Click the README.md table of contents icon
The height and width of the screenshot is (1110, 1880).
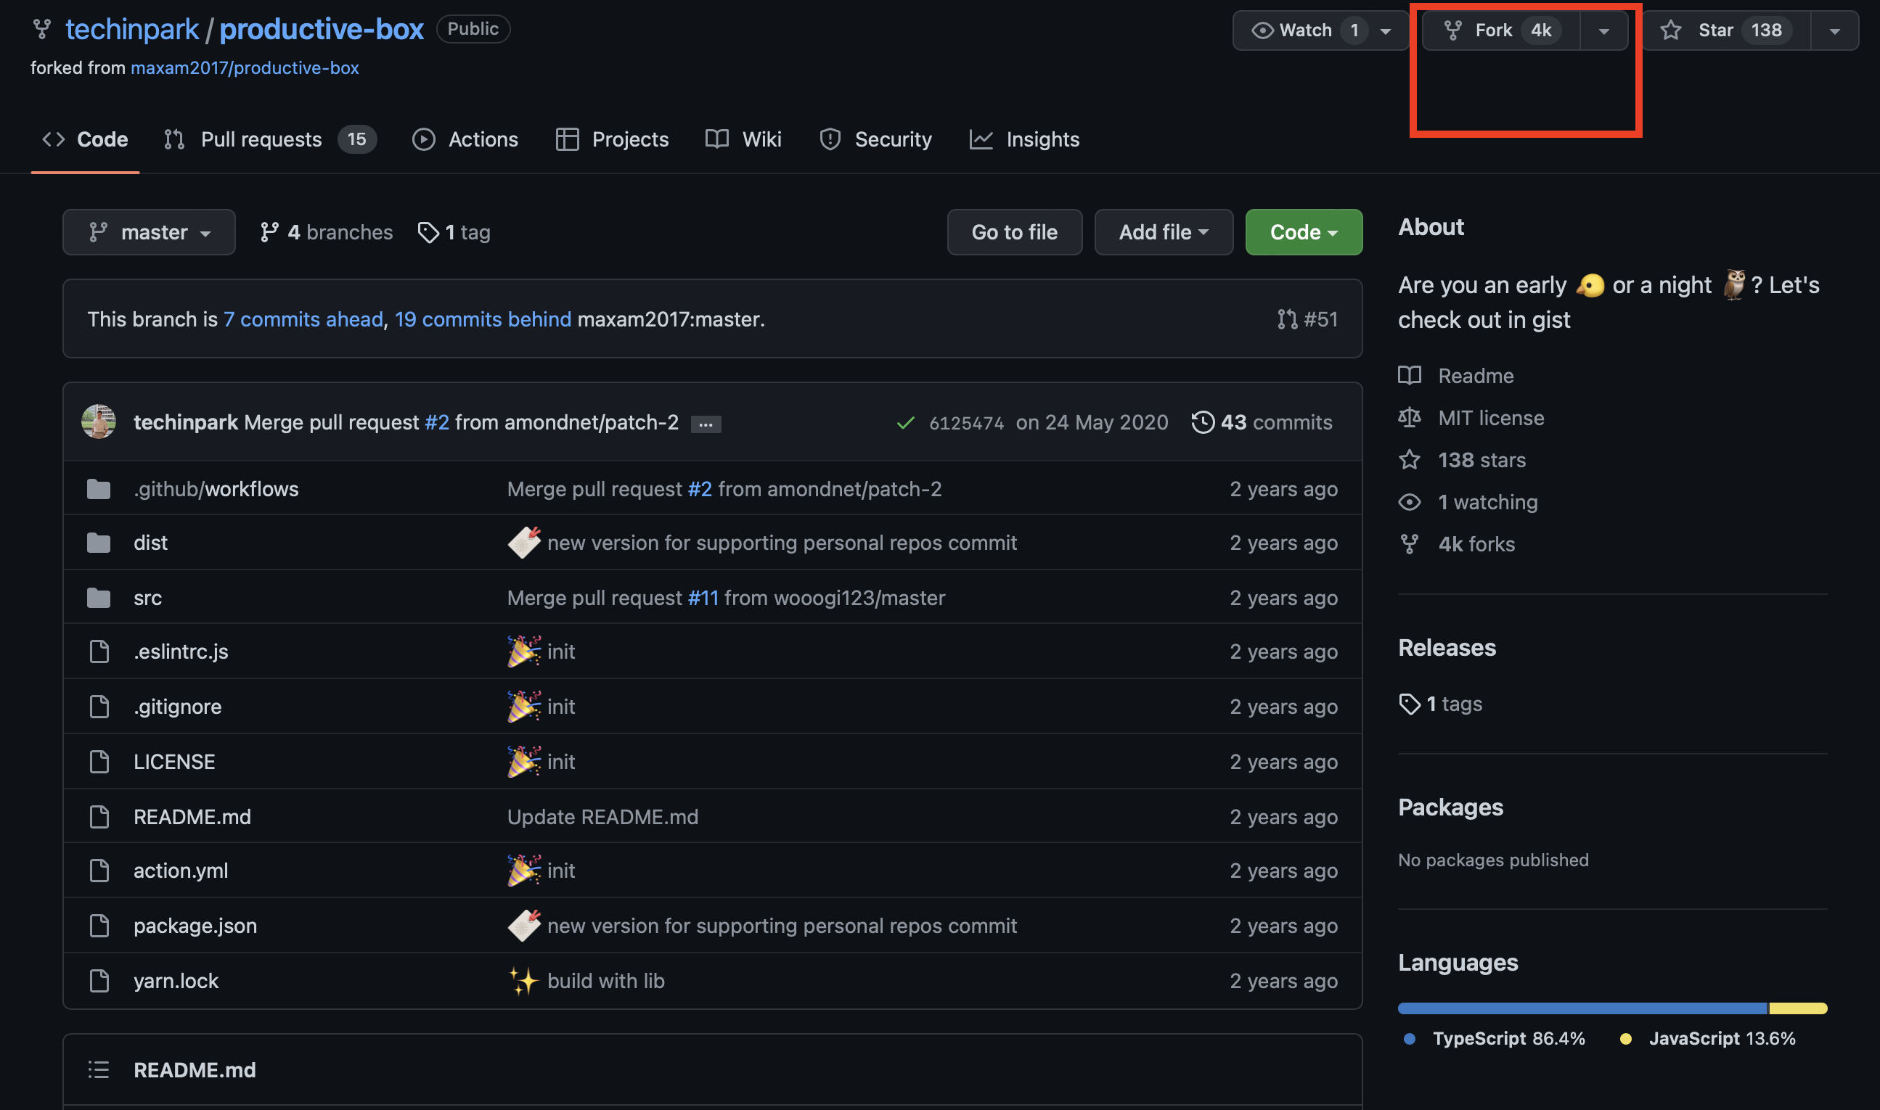99,1069
